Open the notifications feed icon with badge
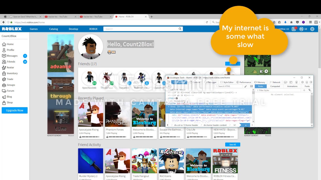Viewport: 321px width, 180px height. click(294, 29)
